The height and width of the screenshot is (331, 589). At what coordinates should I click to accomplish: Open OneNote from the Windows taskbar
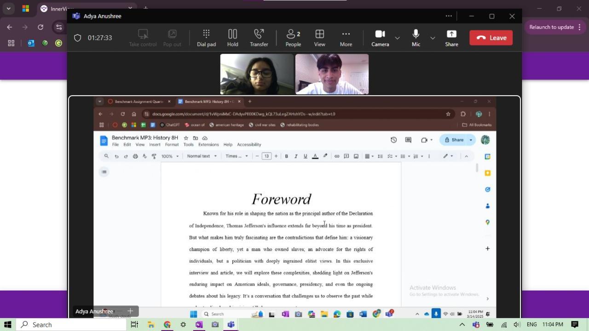(x=199, y=325)
